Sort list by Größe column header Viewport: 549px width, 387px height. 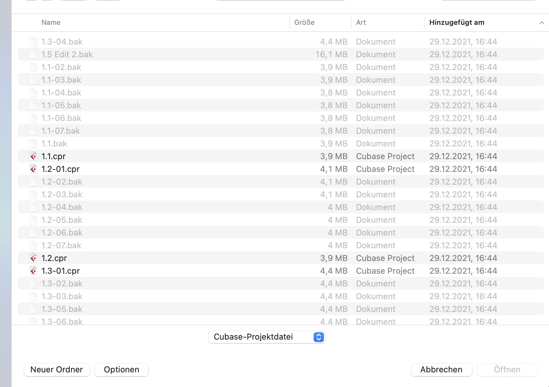tap(304, 23)
